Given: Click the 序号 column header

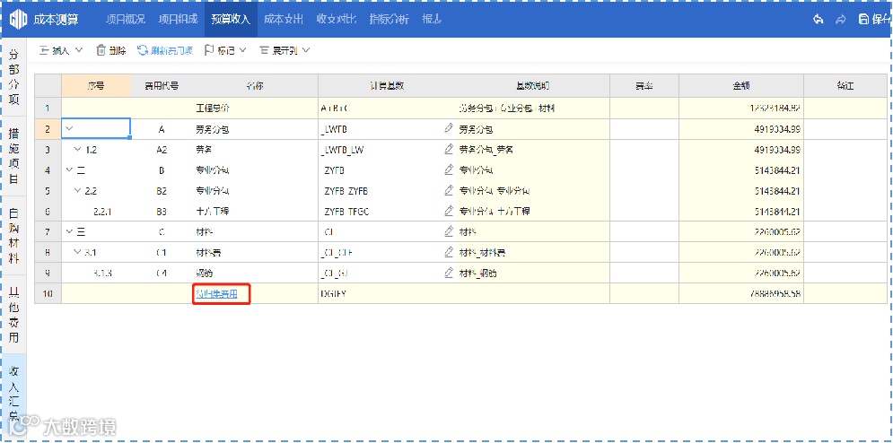Looking at the screenshot, I should point(96,86).
